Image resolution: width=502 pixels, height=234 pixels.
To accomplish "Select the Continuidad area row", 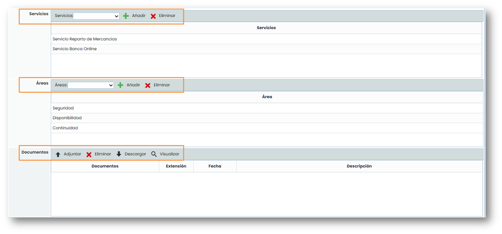I will [65, 128].
